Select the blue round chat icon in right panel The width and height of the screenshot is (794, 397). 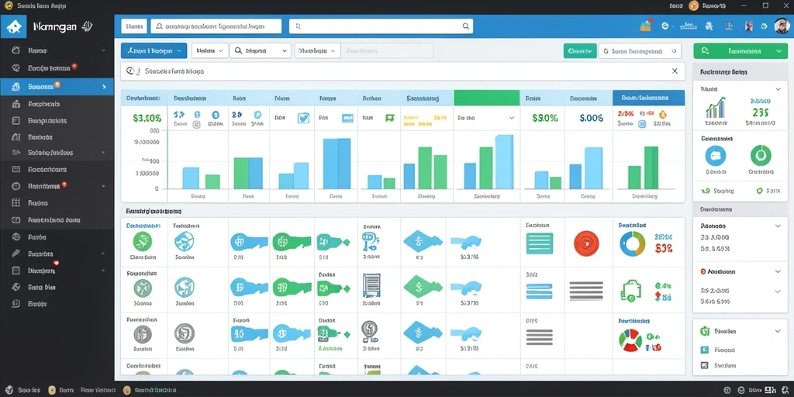[x=715, y=155]
